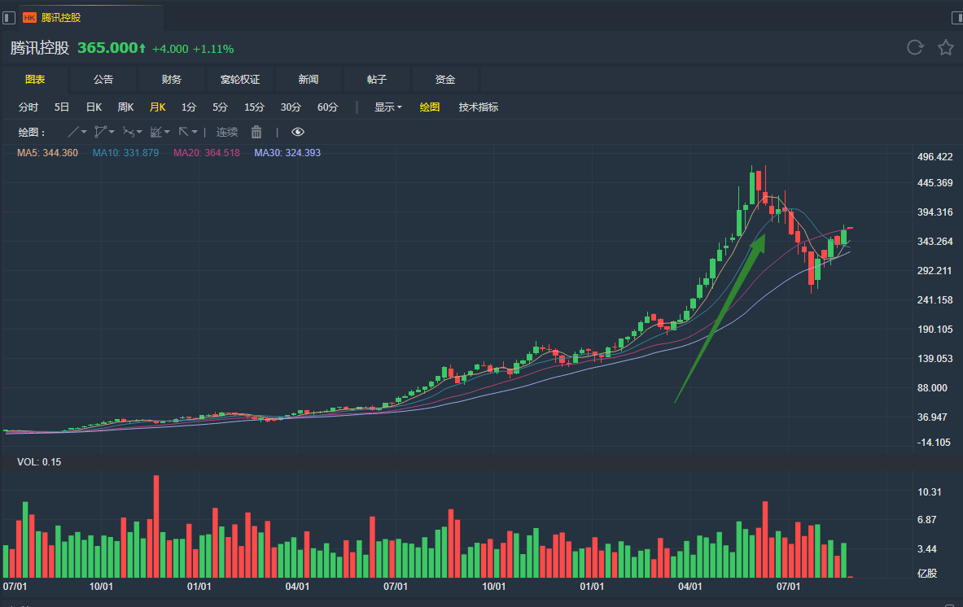The image size is (963, 607).
Task: Add 腾讯控股 to favorites with the star
Action: coord(945,47)
